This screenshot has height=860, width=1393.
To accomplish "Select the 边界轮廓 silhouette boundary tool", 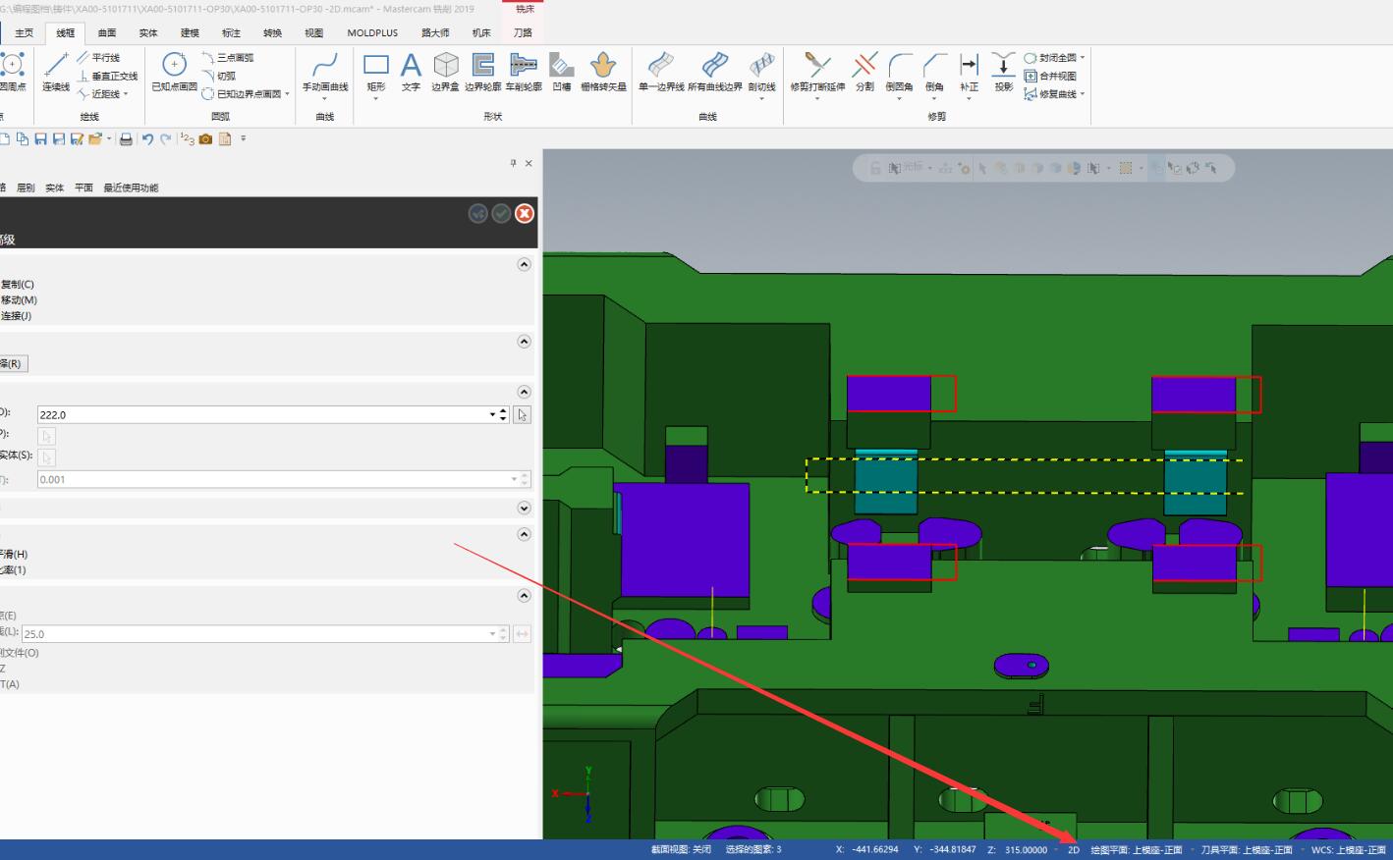I will [482, 72].
